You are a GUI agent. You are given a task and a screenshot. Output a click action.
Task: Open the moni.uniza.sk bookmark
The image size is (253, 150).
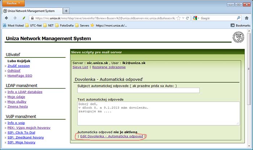[109, 26]
